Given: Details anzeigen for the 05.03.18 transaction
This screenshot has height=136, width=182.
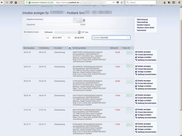Looking at the screenshot, I should click(143, 81).
